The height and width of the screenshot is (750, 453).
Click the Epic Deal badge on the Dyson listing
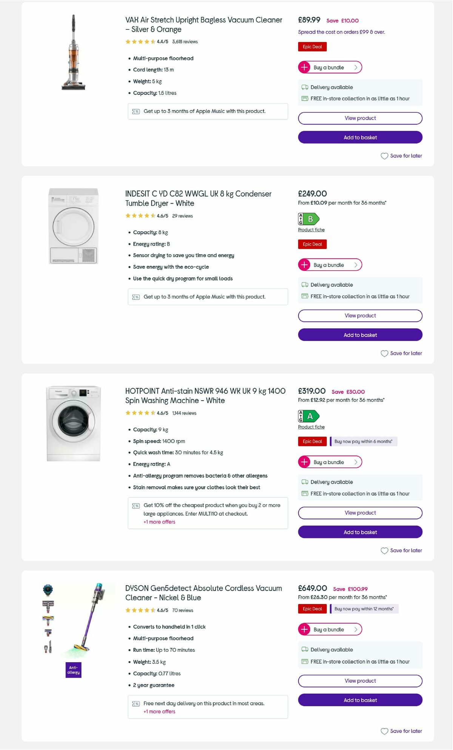pos(312,609)
